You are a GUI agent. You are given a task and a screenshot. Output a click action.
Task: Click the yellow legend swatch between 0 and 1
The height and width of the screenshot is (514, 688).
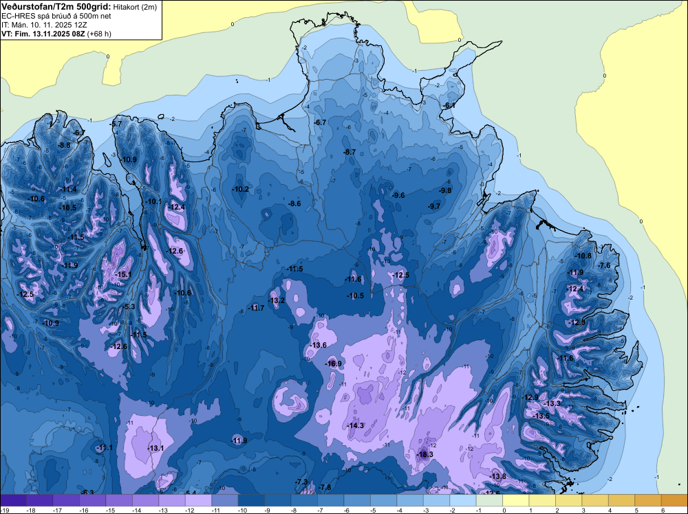pyautogui.click(x=515, y=500)
